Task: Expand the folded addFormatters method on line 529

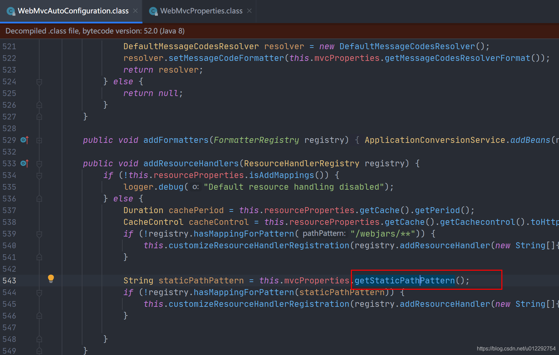Action: [39, 141]
